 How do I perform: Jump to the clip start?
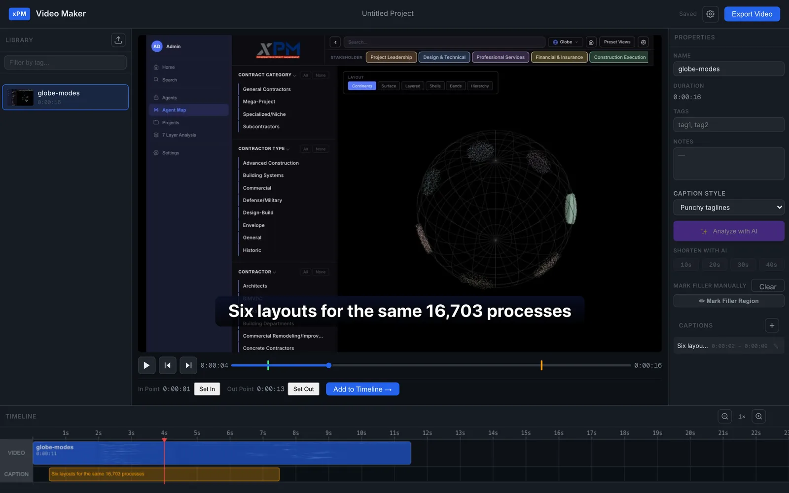pos(168,365)
